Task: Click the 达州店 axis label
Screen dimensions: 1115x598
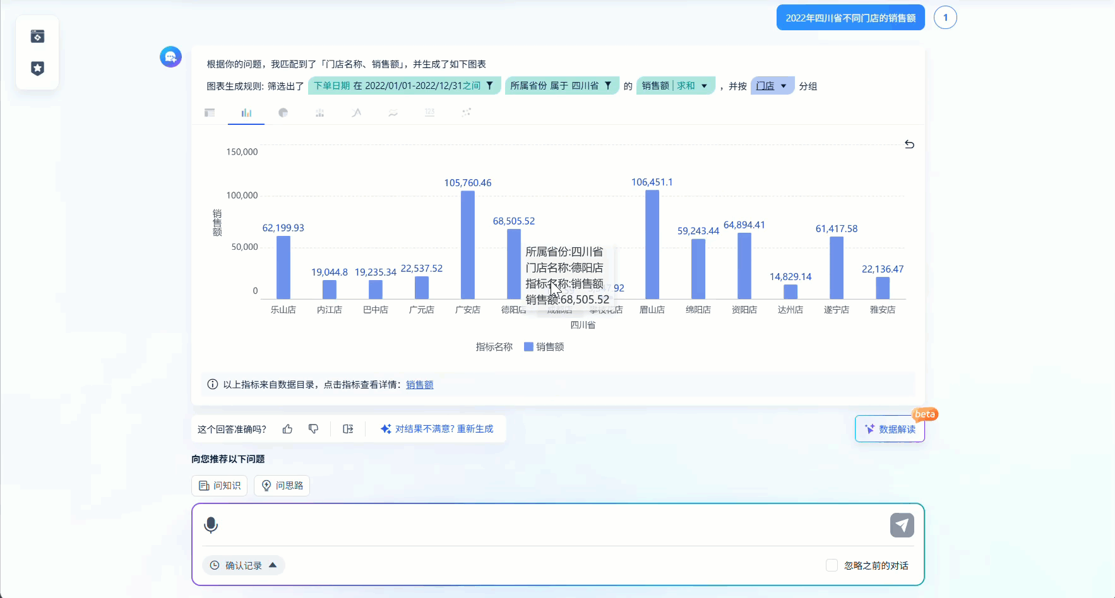Action: pos(790,310)
